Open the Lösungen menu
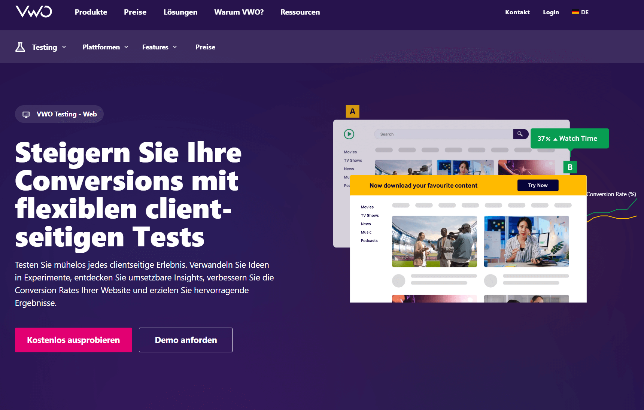The image size is (644, 410). [x=180, y=12]
